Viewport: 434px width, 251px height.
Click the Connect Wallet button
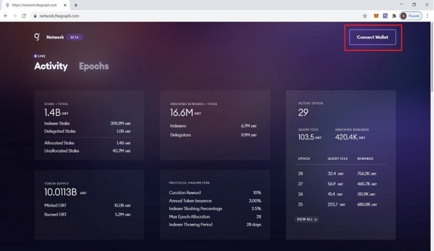[373, 37]
